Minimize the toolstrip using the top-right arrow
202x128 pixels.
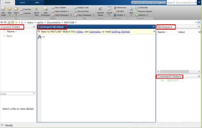click(199, 2)
